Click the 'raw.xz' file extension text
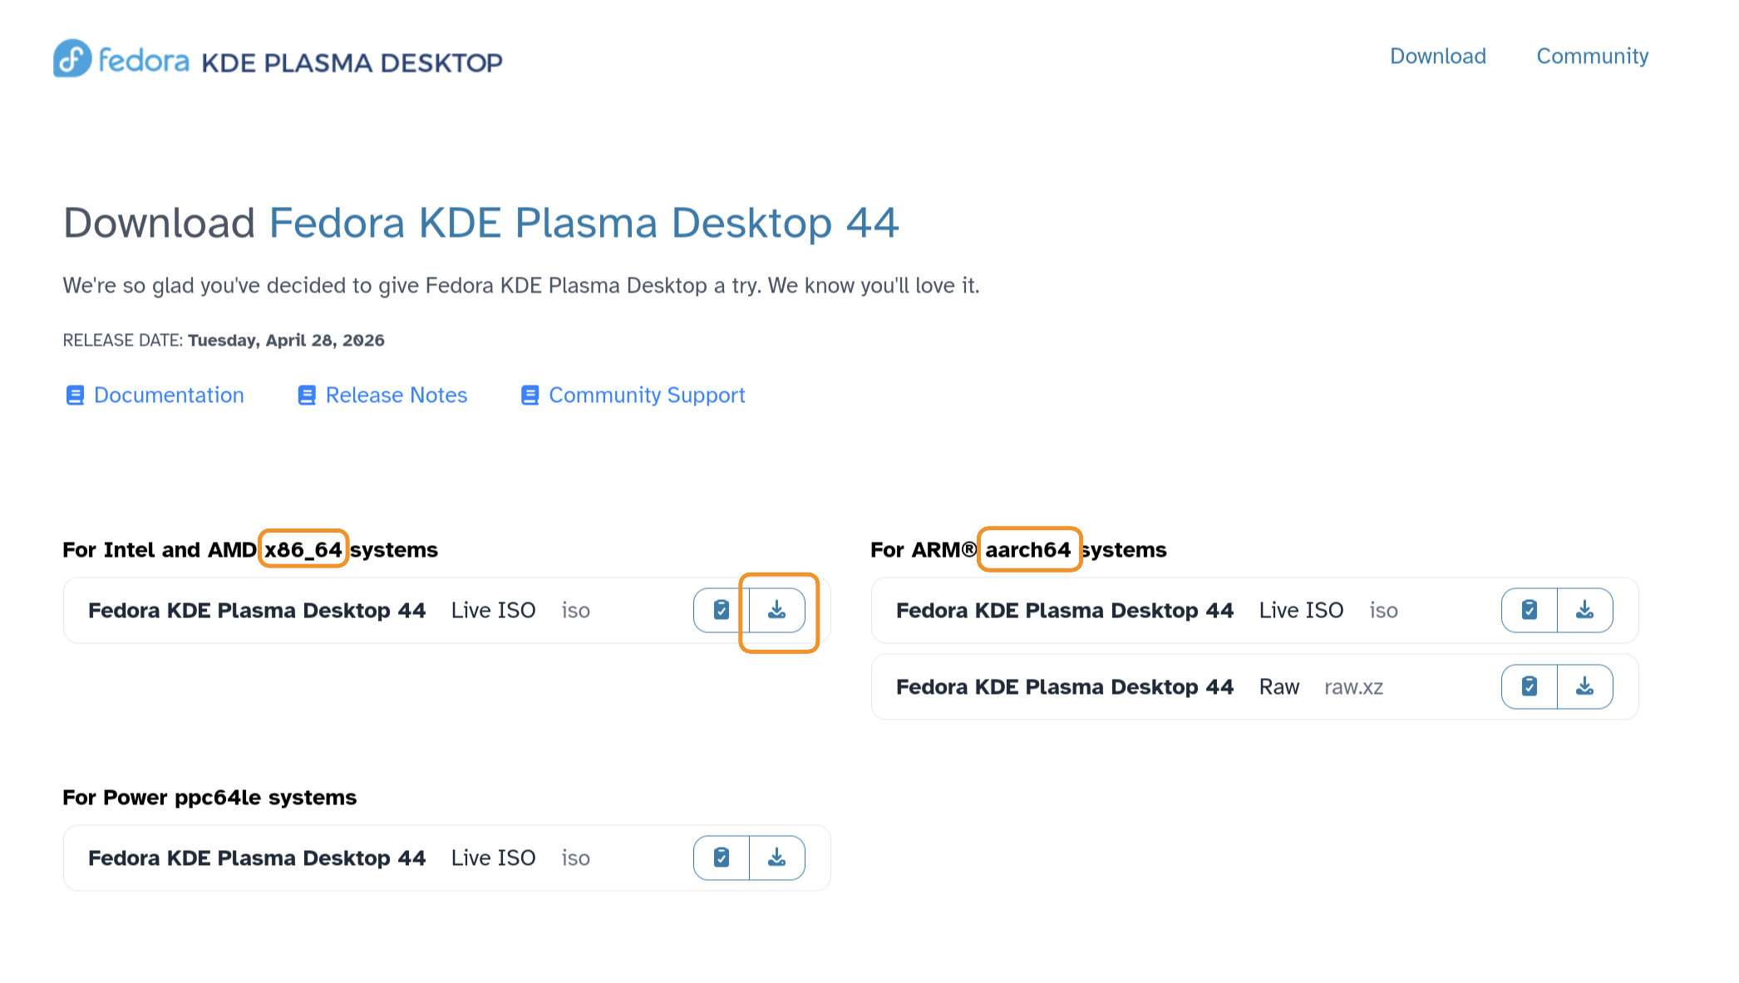Viewport: 1739px width, 983px height. click(1354, 688)
